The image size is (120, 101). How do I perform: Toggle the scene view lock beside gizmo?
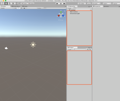tap(65, 11)
